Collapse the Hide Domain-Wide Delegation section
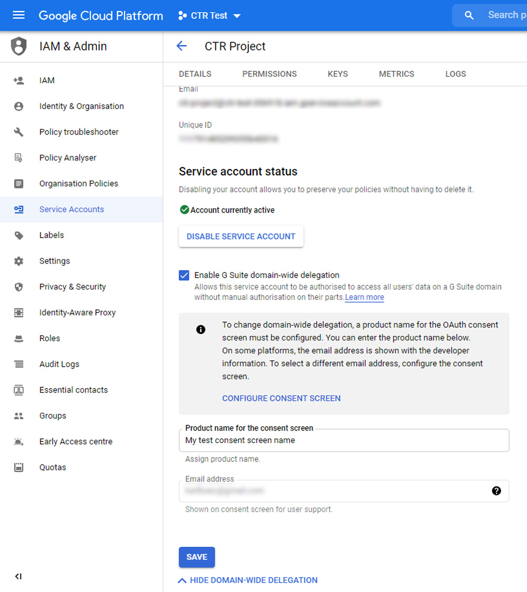This screenshot has width=527, height=592. pos(248,580)
